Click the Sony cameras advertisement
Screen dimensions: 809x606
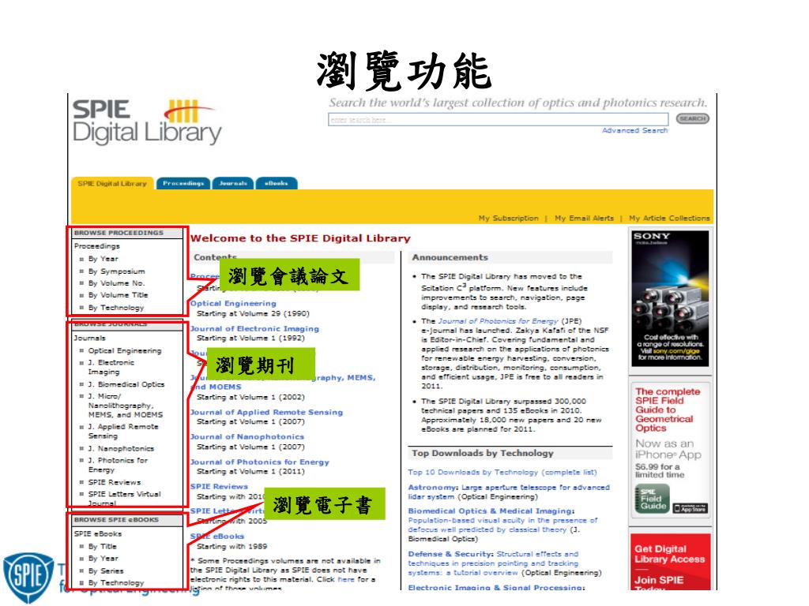[670, 298]
